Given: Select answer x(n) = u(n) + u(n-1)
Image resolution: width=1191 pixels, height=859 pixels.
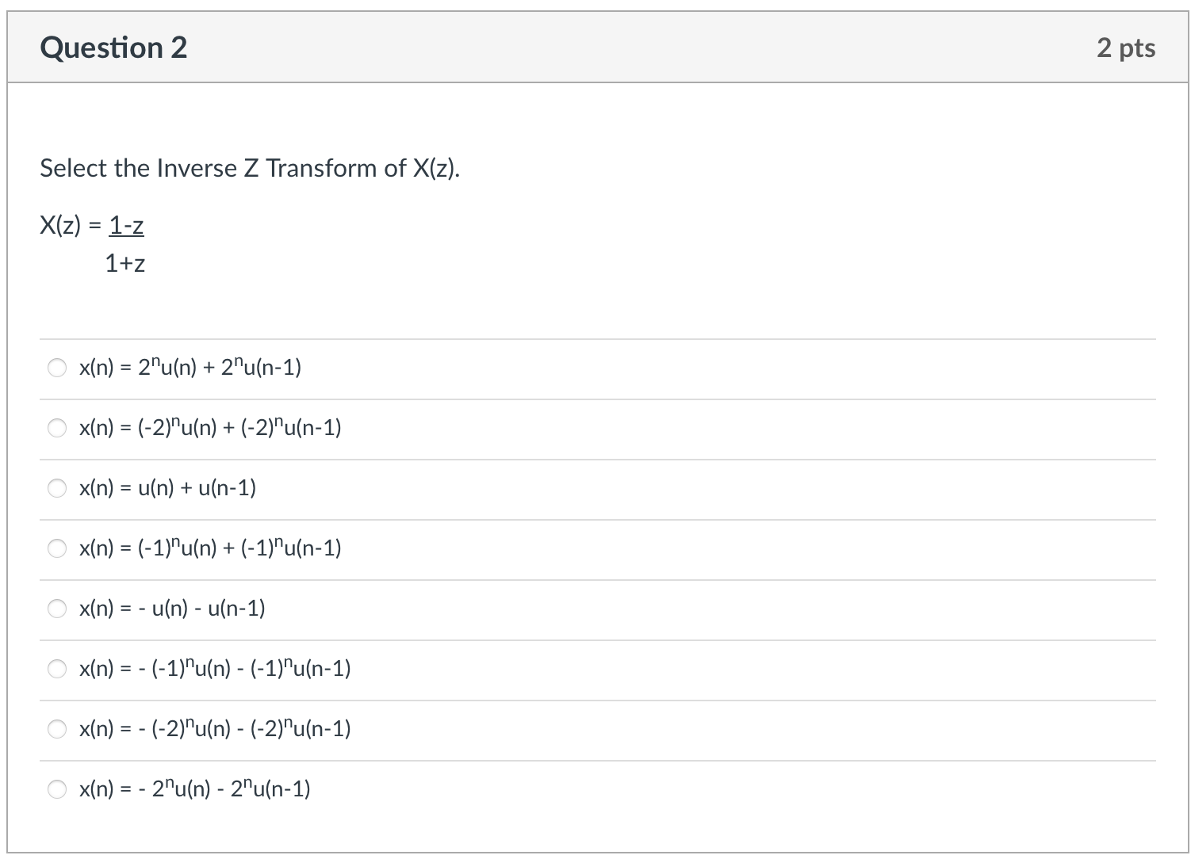Looking at the screenshot, I should (x=56, y=488).
